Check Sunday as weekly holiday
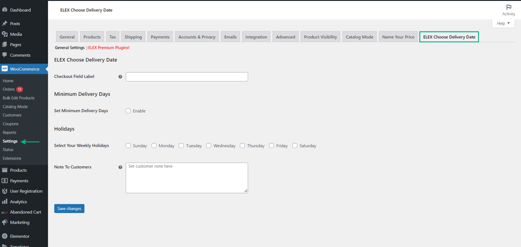Viewport: 521px width, 247px height. [x=128, y=146]
